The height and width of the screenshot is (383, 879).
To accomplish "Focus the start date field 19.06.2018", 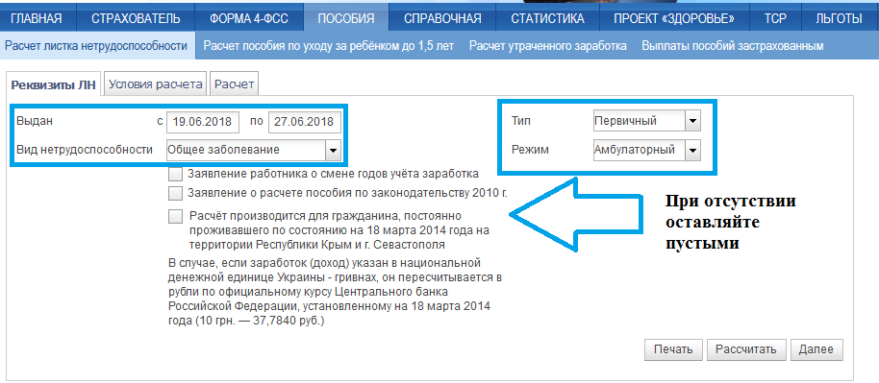I will tap(203, 122).
